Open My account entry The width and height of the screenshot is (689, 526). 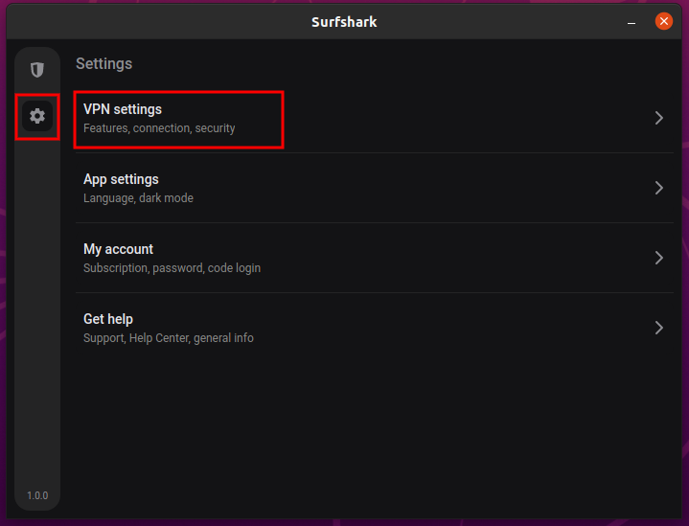coord(375,258)
